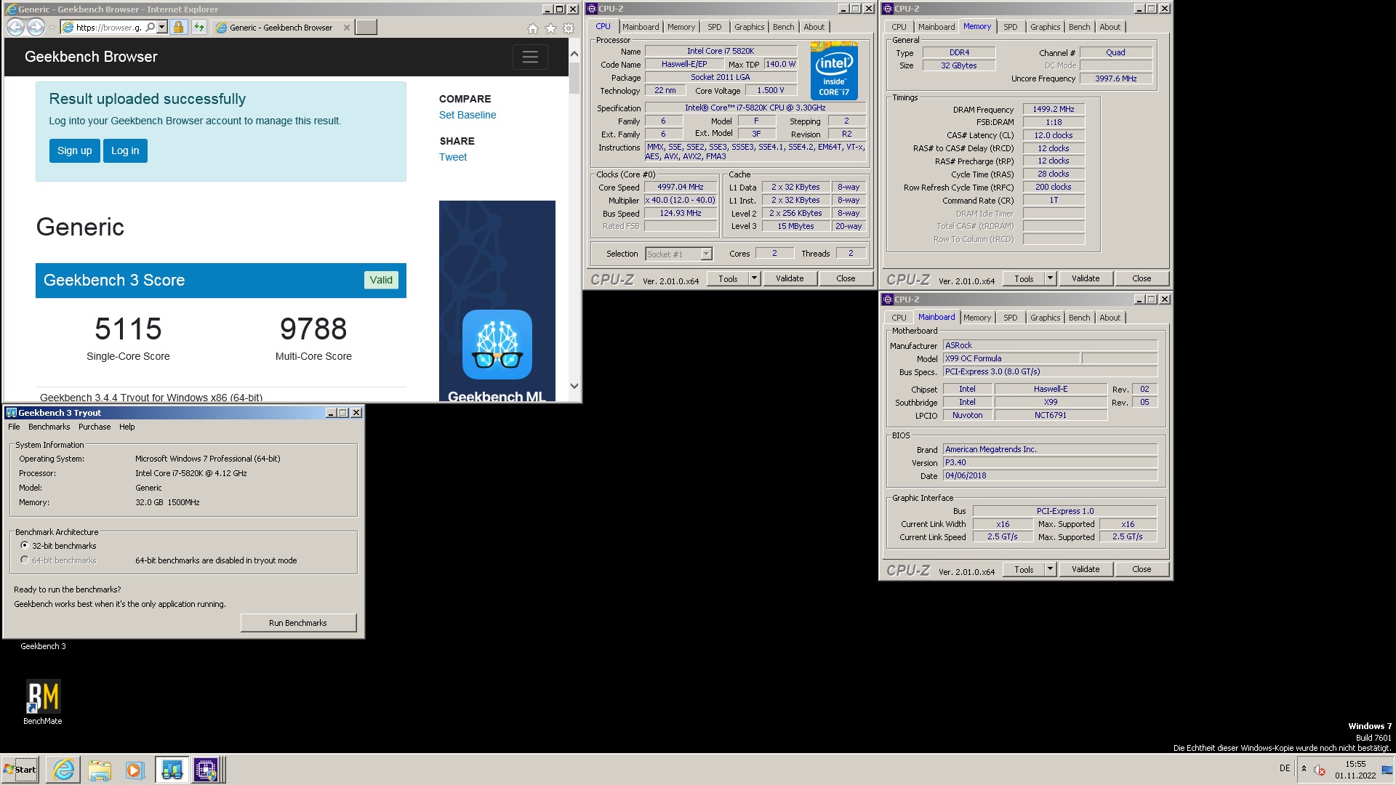Click the Sign up button
The height and width of the screenshot is (785, 1396).
click(x=75, y=150)
